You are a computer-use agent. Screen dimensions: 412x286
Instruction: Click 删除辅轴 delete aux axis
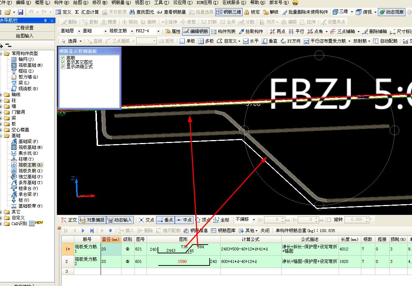point(375,32)
